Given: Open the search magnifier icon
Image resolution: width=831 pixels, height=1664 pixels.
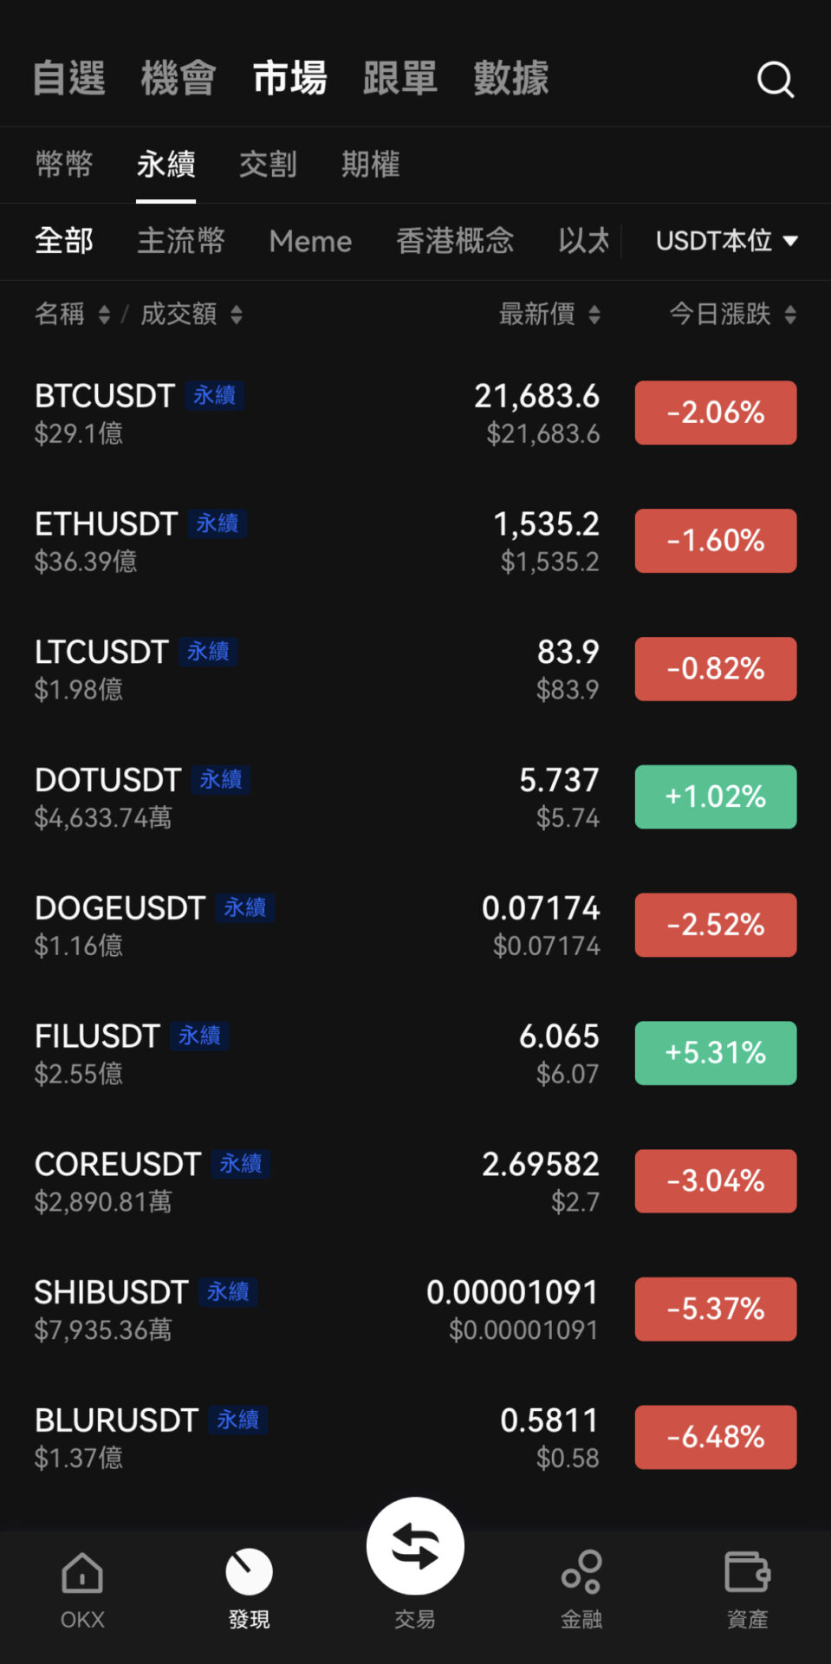Looking at the screenshot, I should pyautogui.click(x=775, y=80).
